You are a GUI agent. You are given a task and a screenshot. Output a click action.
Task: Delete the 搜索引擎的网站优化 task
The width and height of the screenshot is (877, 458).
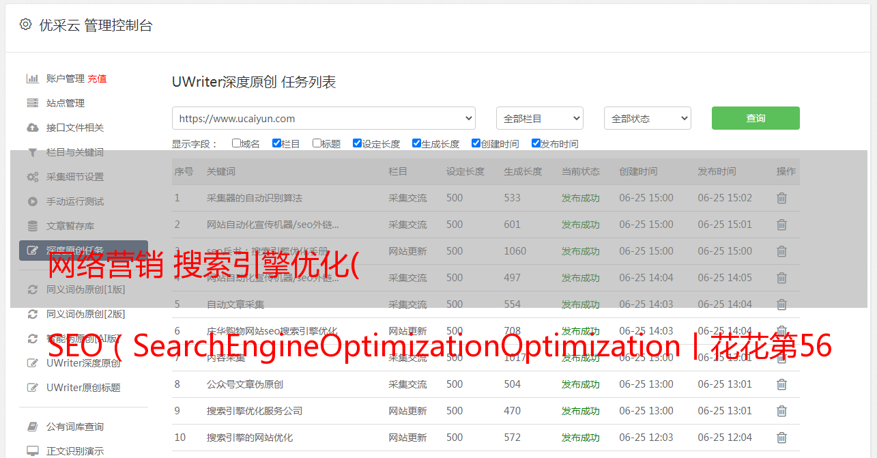781,438
